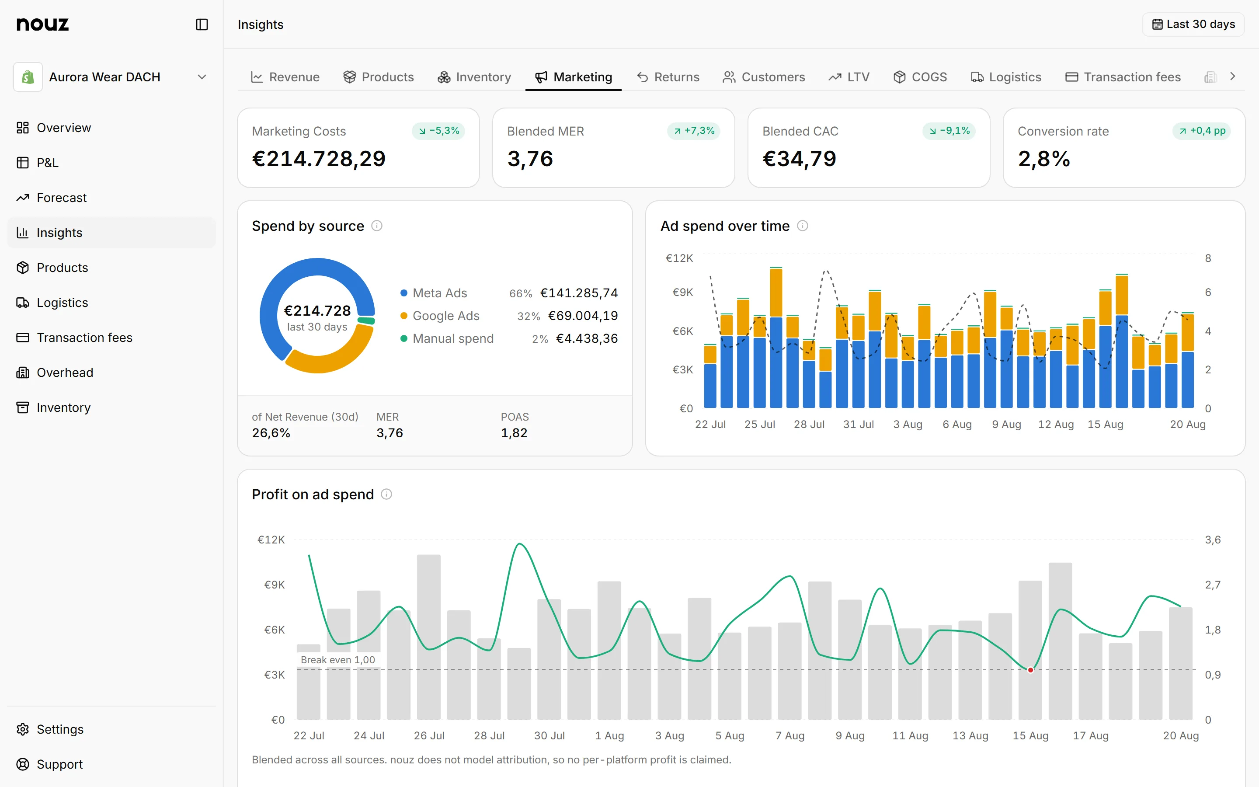Select the Marketing tab
Image resolution: width=1259 pixels, height=787 pixels.
pos(573,77)
